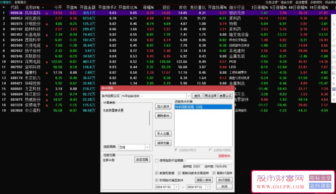The width and height of the screenshot is (336, 194).
Task: Click the R marker beside 方正科技
Action: coord(47,89)
